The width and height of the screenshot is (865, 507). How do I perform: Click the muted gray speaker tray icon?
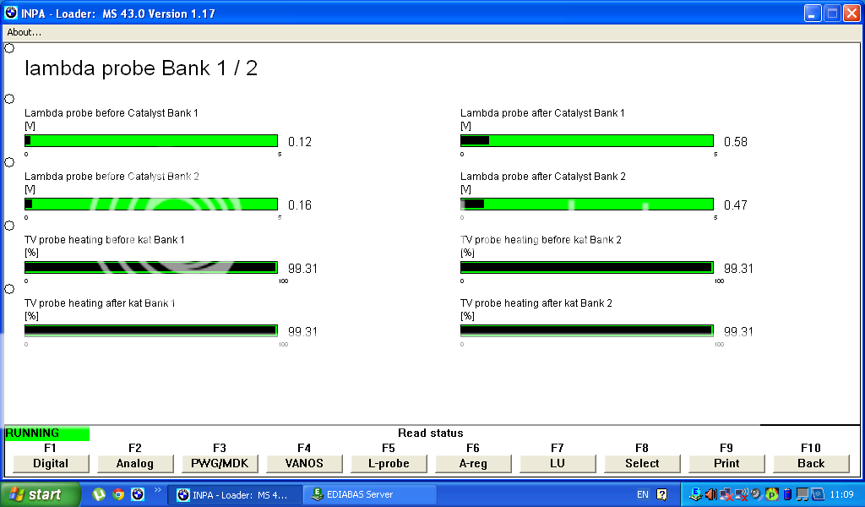coord(756,494)
